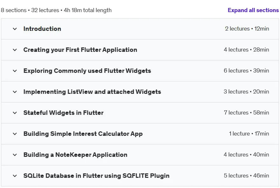Image resolution: width=280 pixels, height=188 pixels.
Task: Select Creating your First Flutter Application title
Action: [80, 50]
